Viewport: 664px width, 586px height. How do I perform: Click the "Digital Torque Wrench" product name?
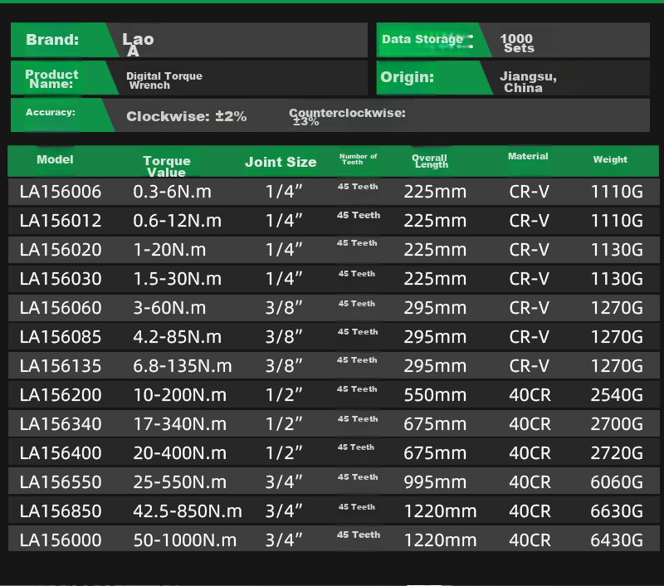(164, 81)
